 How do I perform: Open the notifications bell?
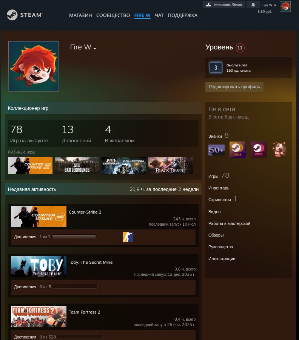tap(253, 5)
